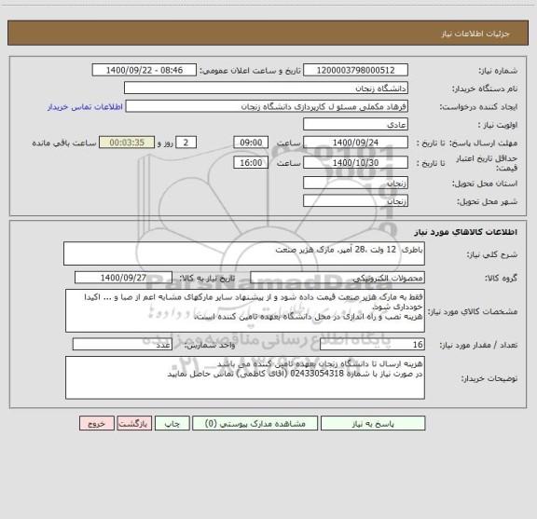Click the price validity date 1400/10/30
Viewport: 537px width, 519px height.
pyautogui.click(x=355, y=163)
